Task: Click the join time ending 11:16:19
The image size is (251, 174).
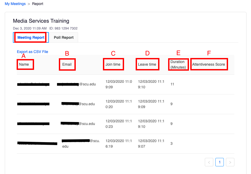Action: coord(119,143)
